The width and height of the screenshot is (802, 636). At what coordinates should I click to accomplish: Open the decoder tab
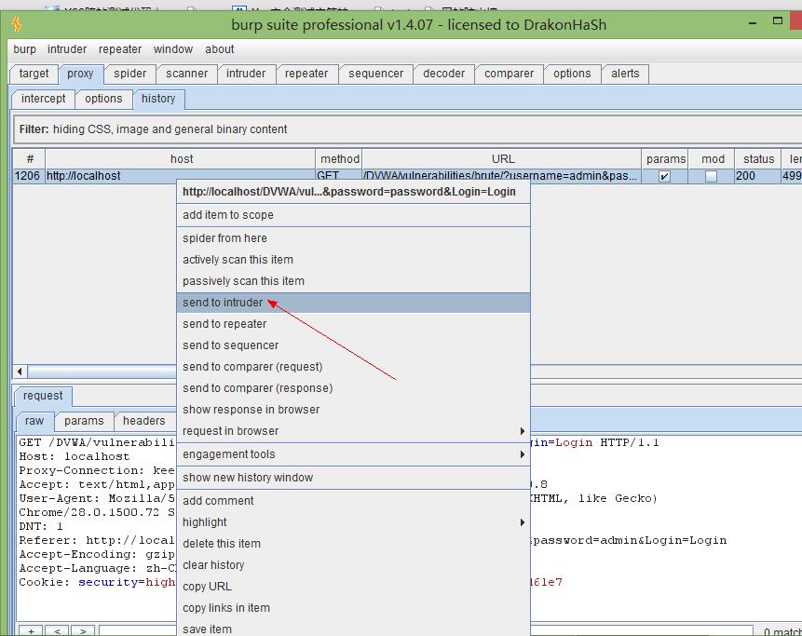[443, 74]
